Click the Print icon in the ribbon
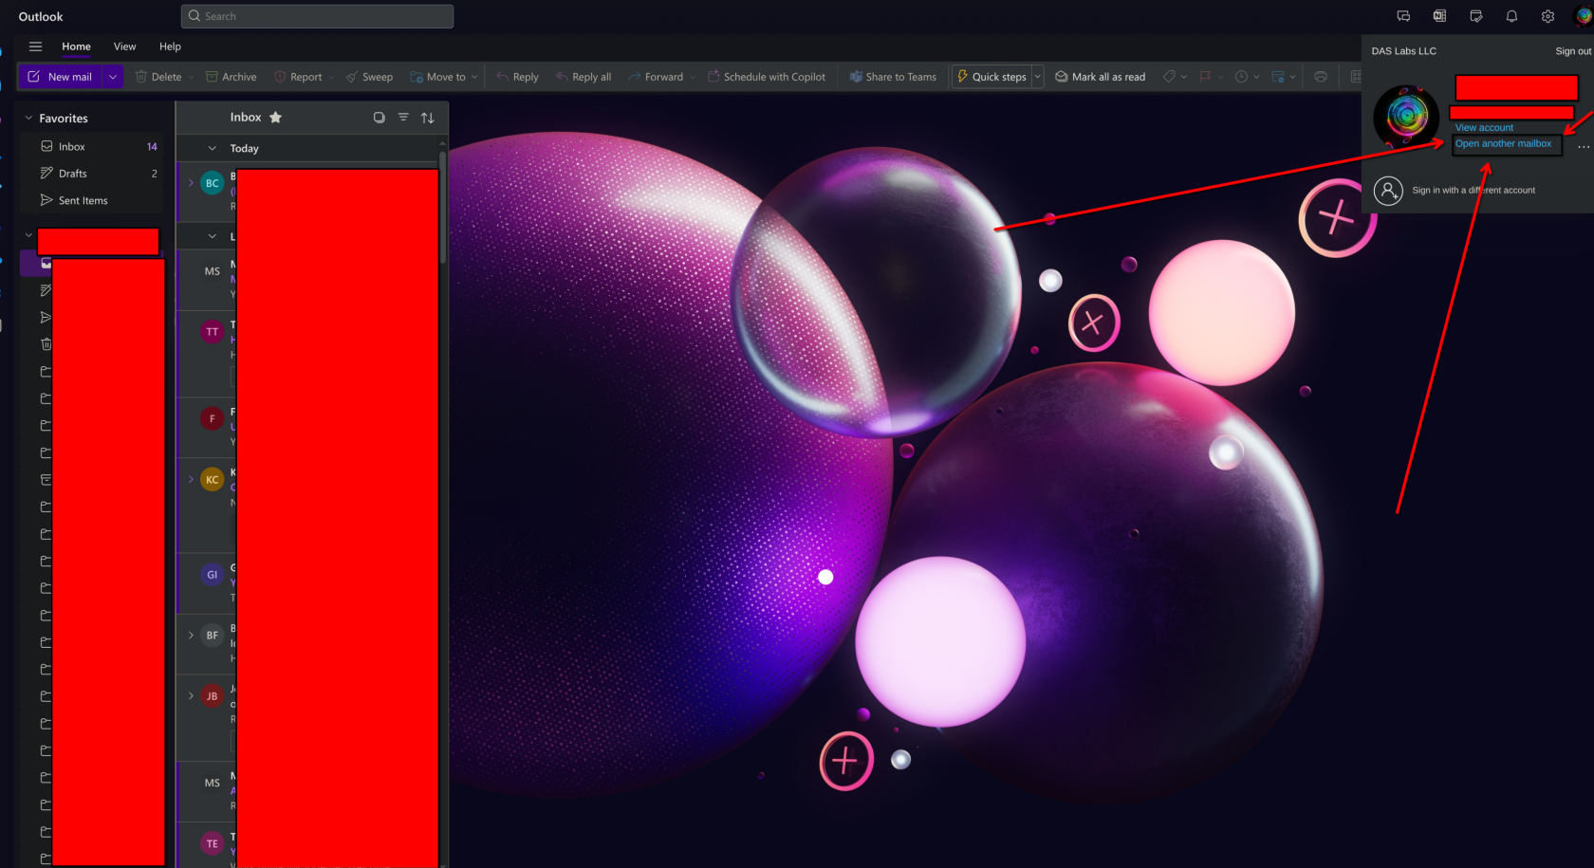Viewport: 1594px width, 868px height. point(1321,77)
